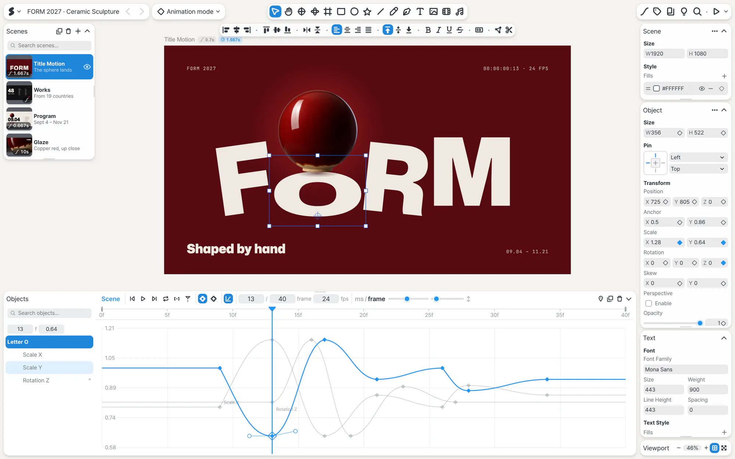735x459 pixels.
Task: Select the Glaze scene
Action: pos(49,145)
